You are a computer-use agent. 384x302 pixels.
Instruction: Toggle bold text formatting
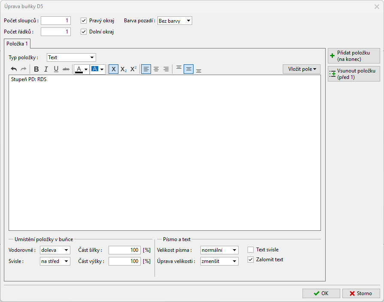(36, 69)
